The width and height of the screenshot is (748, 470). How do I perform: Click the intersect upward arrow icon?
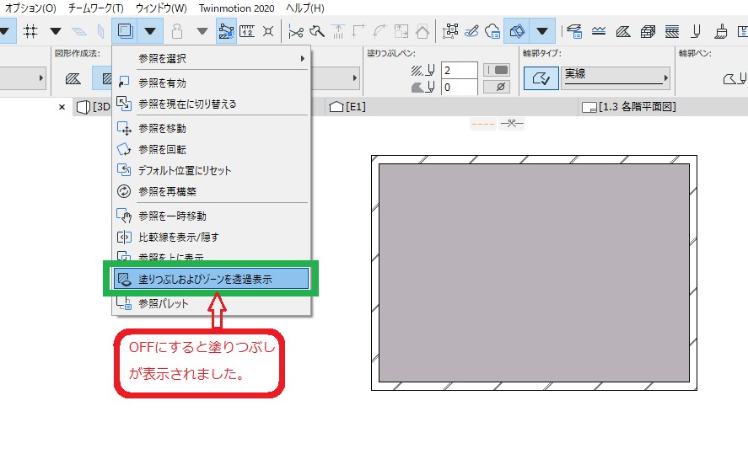click(x=338, y=31)
